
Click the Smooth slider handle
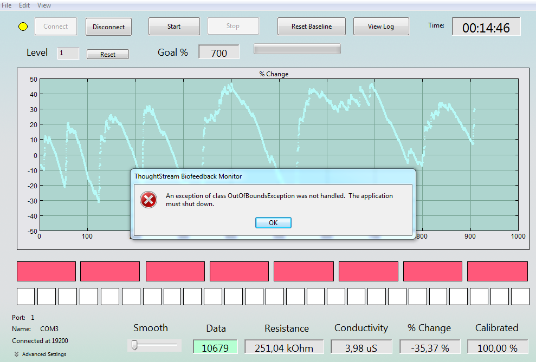[135, 345]
